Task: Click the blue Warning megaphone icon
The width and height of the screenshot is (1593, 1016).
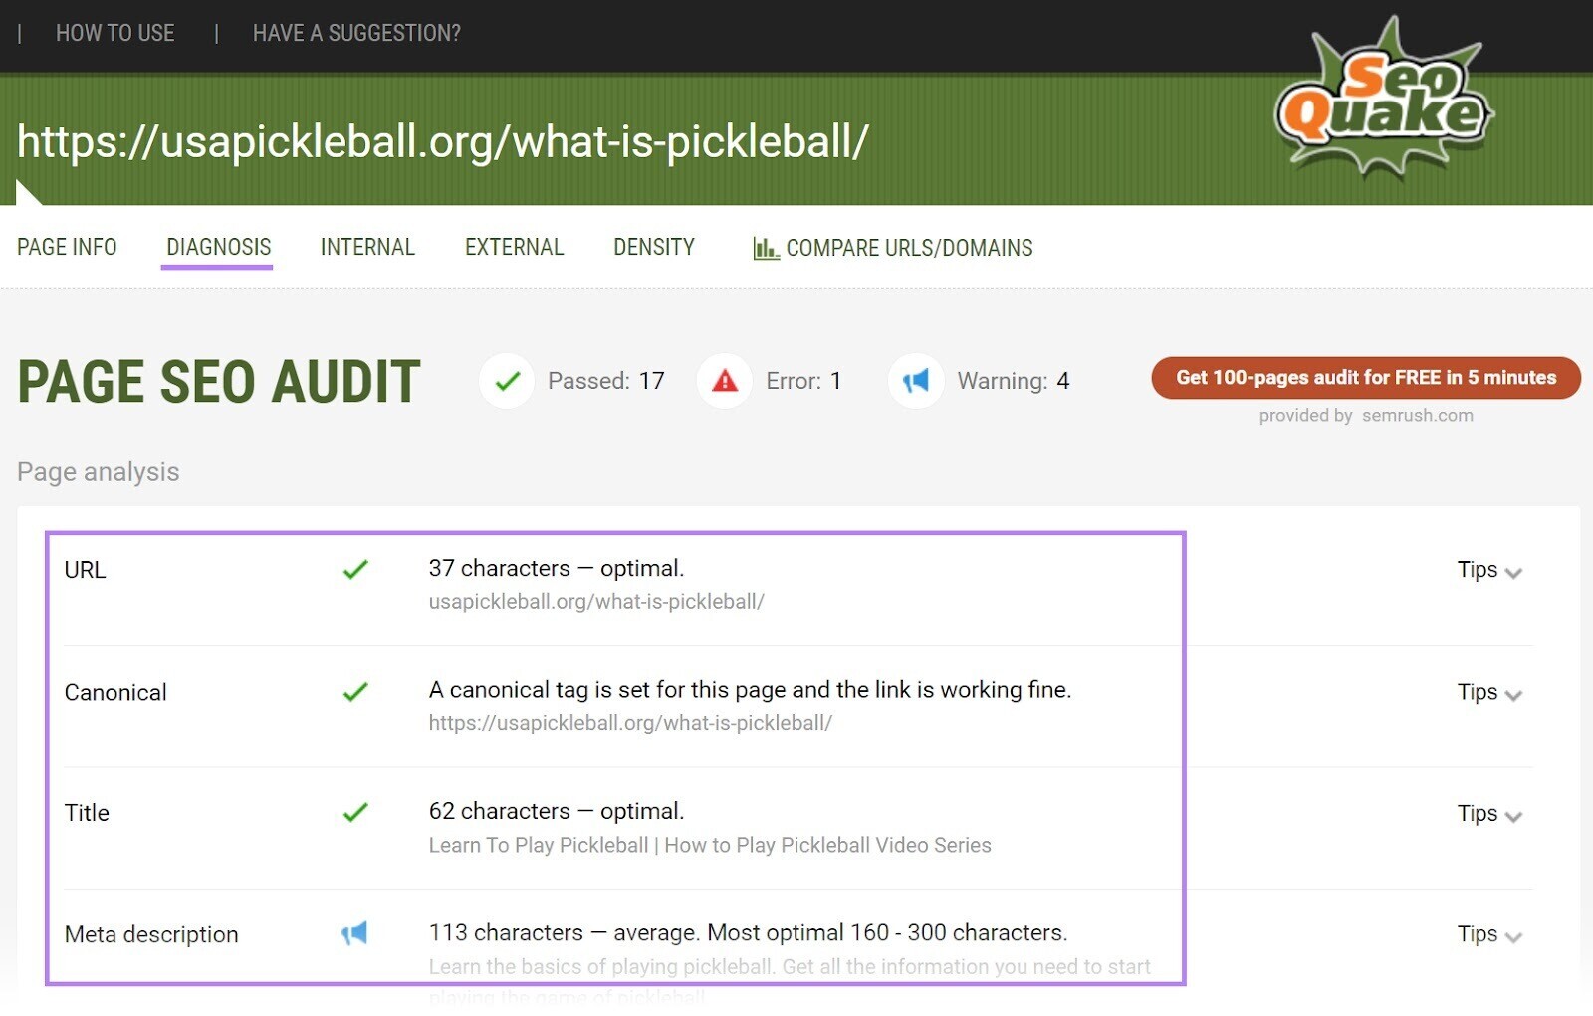Action: pyautogui.click(x=915, y=381)
